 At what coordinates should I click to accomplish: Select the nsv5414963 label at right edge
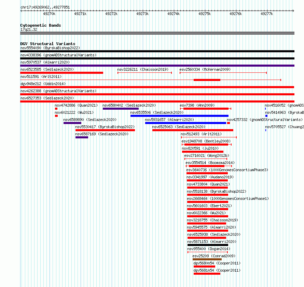(x=285, y=112)
